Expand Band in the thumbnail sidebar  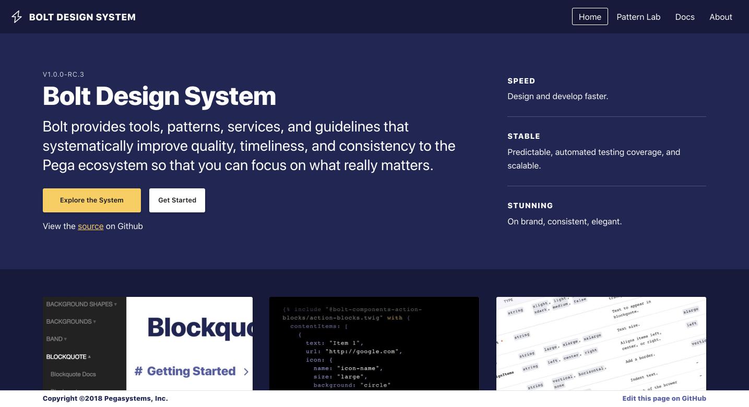[56, 339]
